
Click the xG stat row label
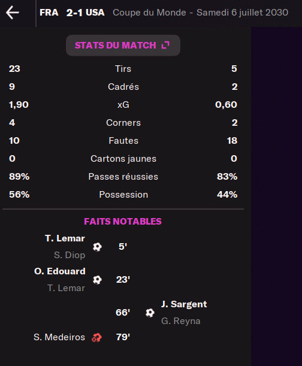123,105
